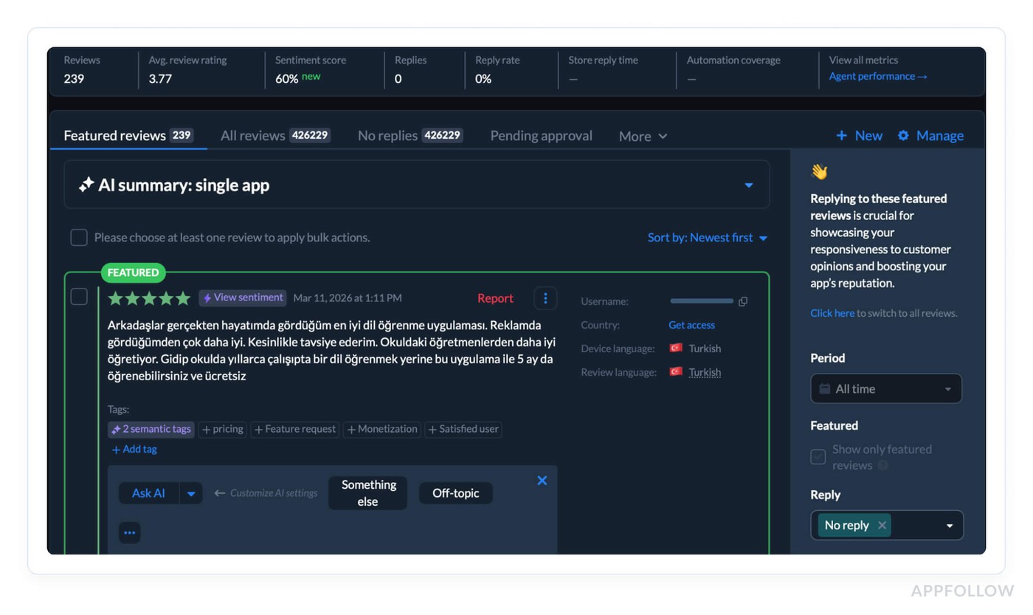
Task: Click the five-star rating of the review
Action: [x=149, y=298]
